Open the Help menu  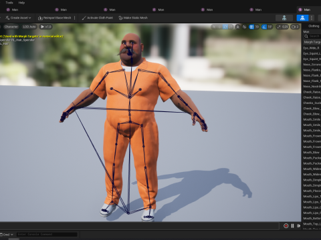click(x=21, y=3)
